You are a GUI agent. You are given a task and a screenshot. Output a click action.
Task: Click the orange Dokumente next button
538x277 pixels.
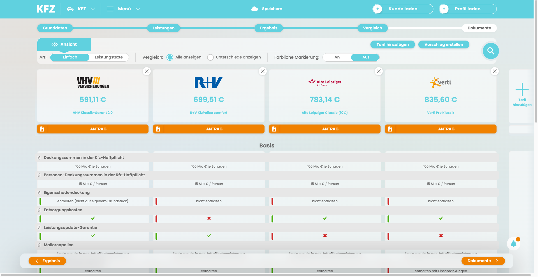click(x=483, y=261)
